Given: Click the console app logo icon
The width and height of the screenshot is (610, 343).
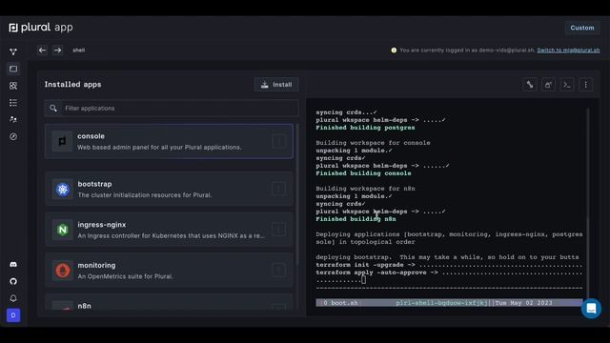Looking at the screenshot, I should pyautogui.click(x=62, y=141).
